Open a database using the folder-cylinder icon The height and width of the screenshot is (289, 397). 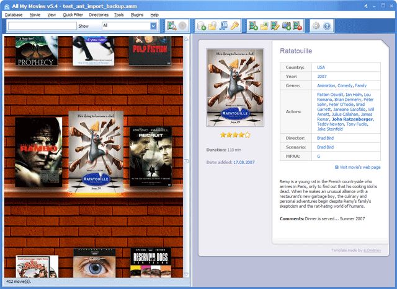point(212,26)
